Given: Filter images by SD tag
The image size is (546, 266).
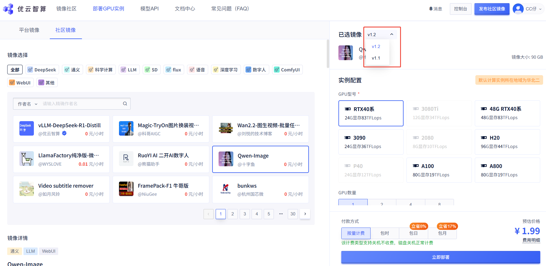Looking at the screenshot, I should (x=152, y=70).
